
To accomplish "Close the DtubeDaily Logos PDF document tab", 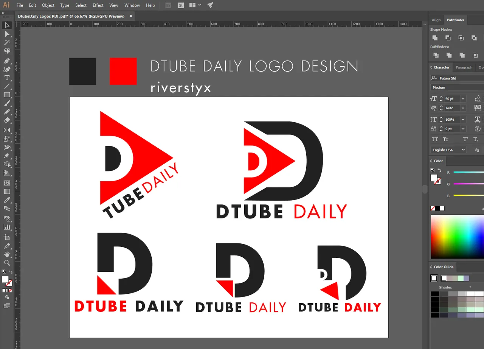I will 131,16.
